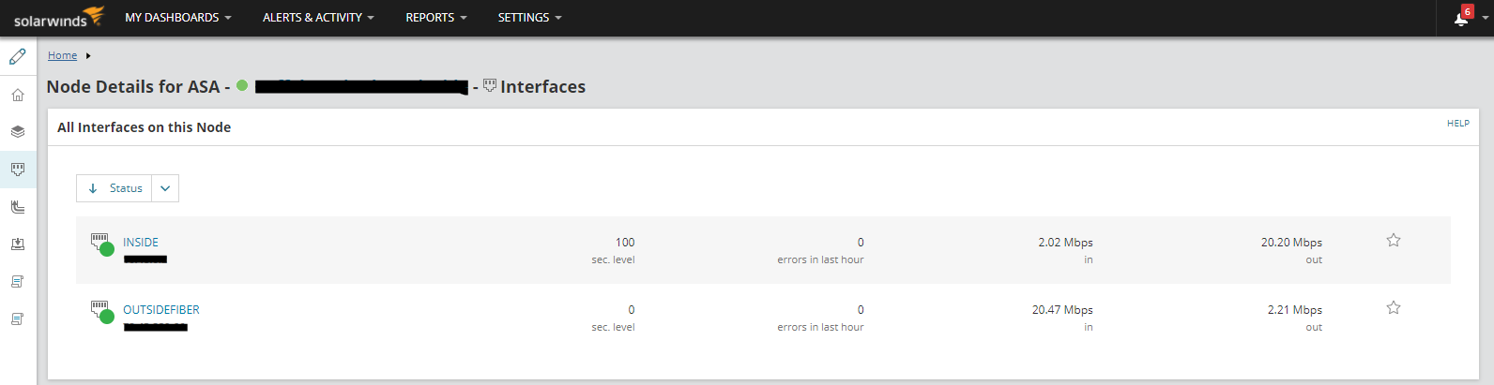Open the sort-by dropdown chevron

tap(165, 188)
